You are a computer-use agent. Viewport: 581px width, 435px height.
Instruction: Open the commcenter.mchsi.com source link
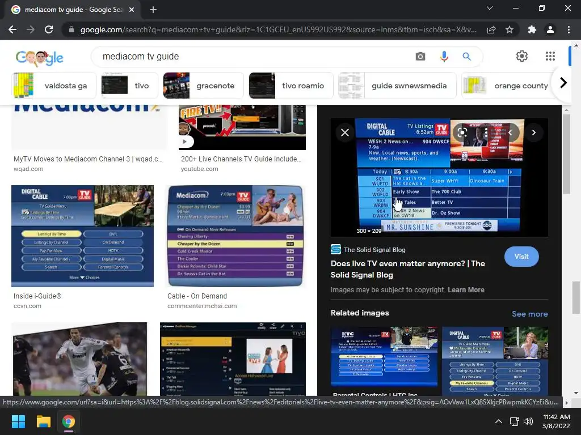pos(202,306)
